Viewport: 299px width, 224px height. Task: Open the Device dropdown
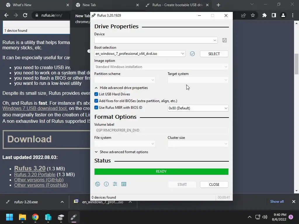click(x=156, y=40)
